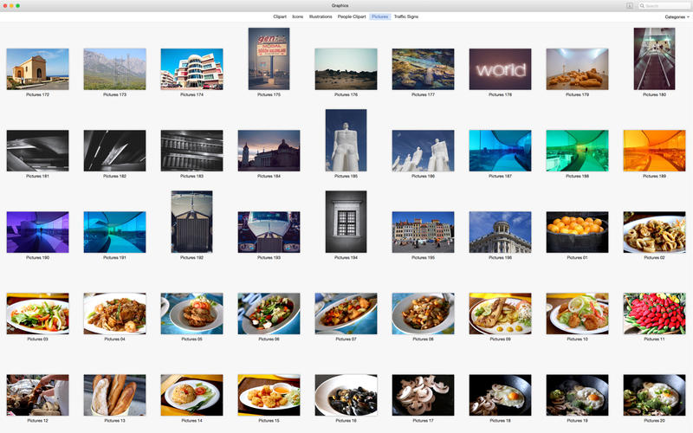
Task: Select the mountain power lines photo Pictures 173
Action: [114, 69]
